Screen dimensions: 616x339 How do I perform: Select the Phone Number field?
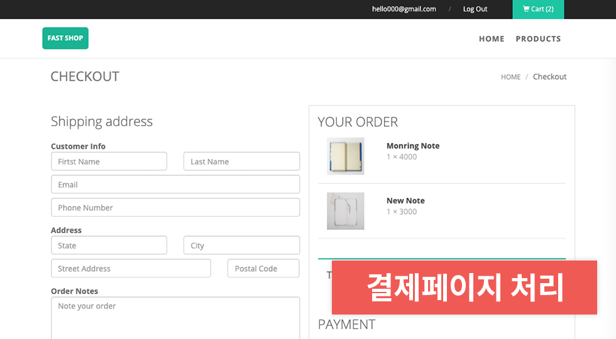(175, 207)
